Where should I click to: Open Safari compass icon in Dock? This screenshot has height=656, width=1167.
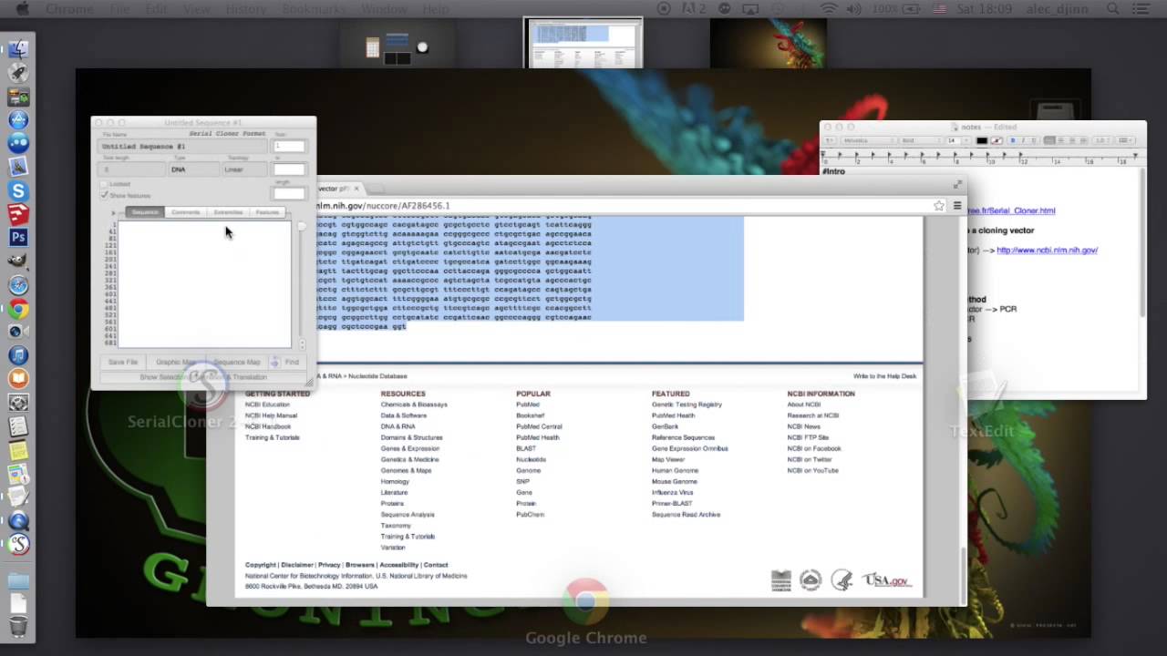tap(18, 286)
